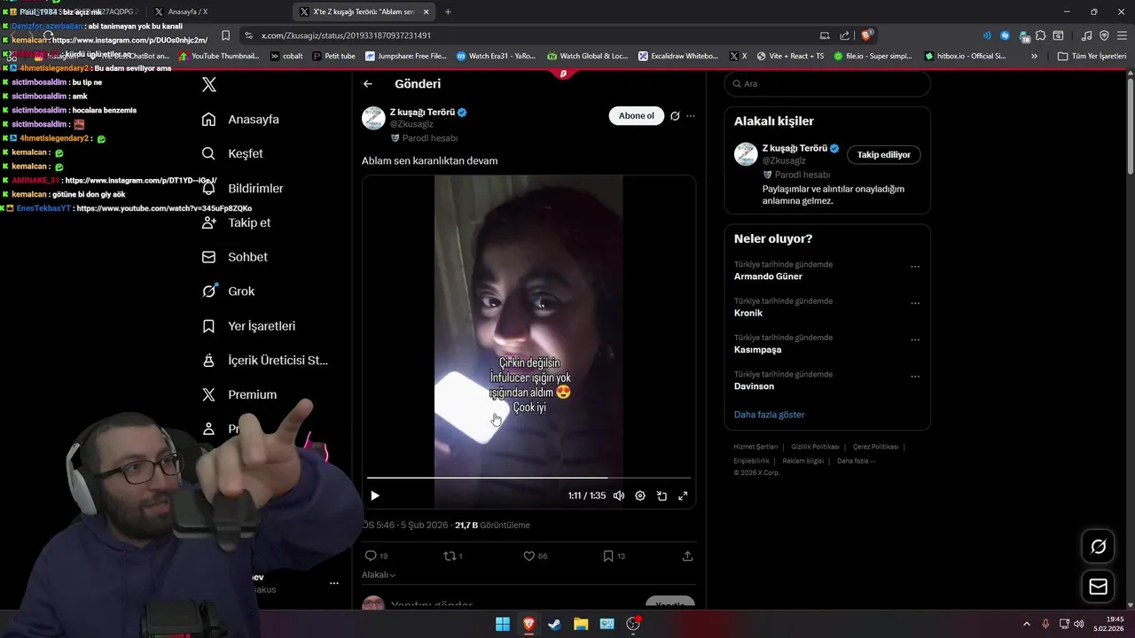Close the active X post tab
The image size is (1135, 638).
(x=426, y=12)
